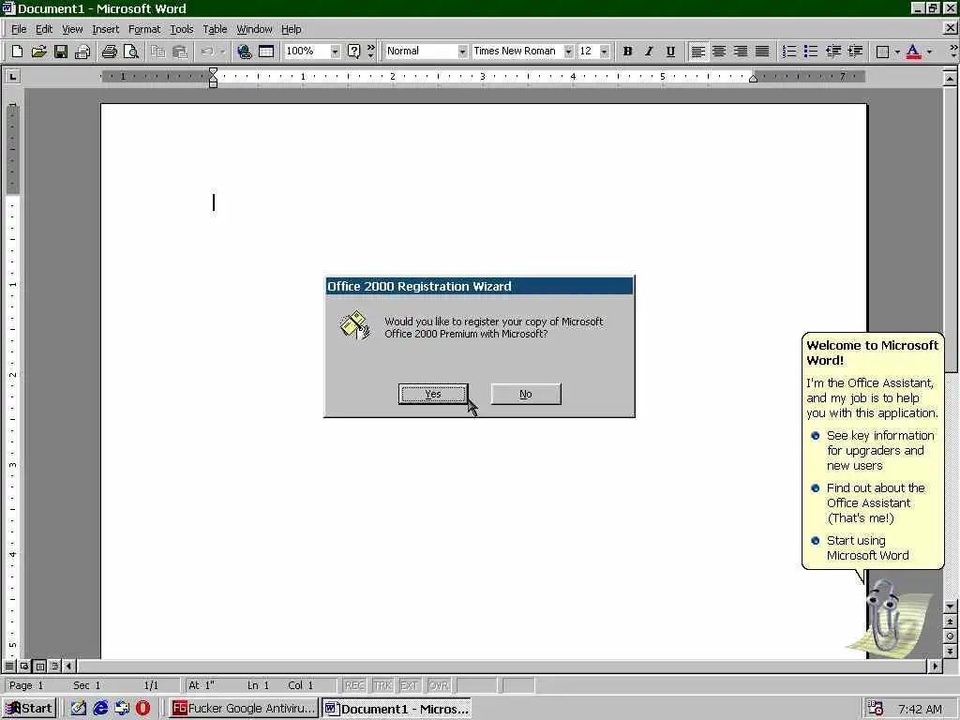This screenshot has width=960, height=720.
Task: Click No in the Registration Wizard
Action: click(525, 395)
